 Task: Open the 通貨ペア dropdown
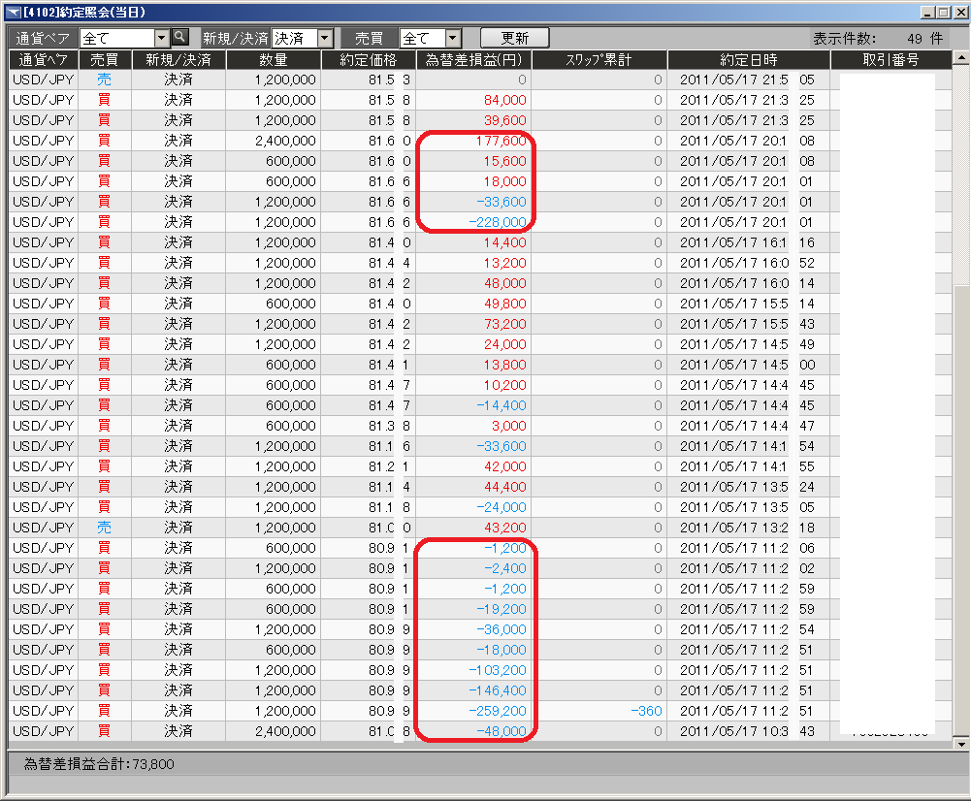pos(162,38)
